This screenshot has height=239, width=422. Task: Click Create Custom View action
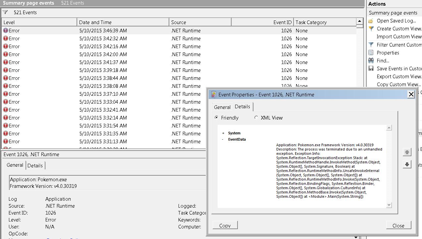(399, 29)
